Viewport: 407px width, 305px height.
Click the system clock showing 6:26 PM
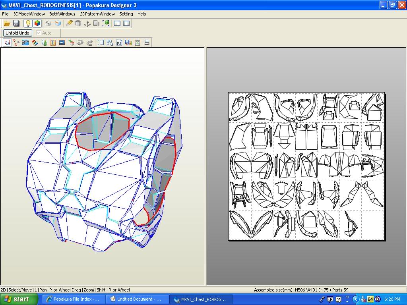pyautogui.click(x=392, y=299)
